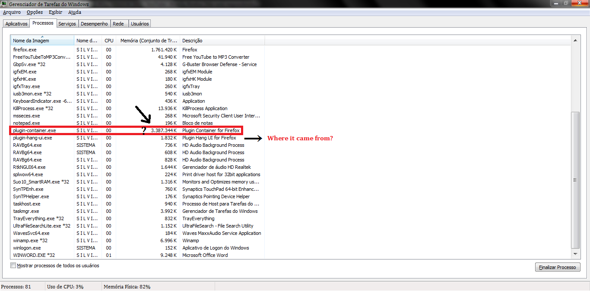Viewport: 590px width, 291px height.
Task: Click Uso de CPU: 3% status
Action: (x=65, y=287)
